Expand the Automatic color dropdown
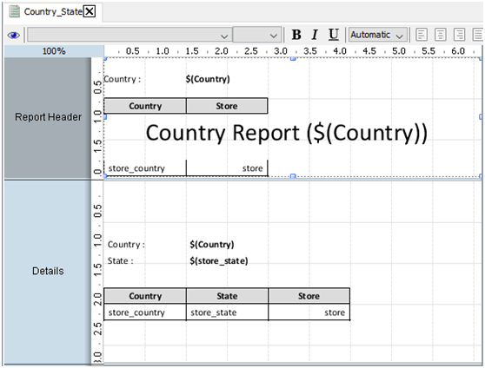This screenshot has width=485, height=368. (x=378, y=35)
